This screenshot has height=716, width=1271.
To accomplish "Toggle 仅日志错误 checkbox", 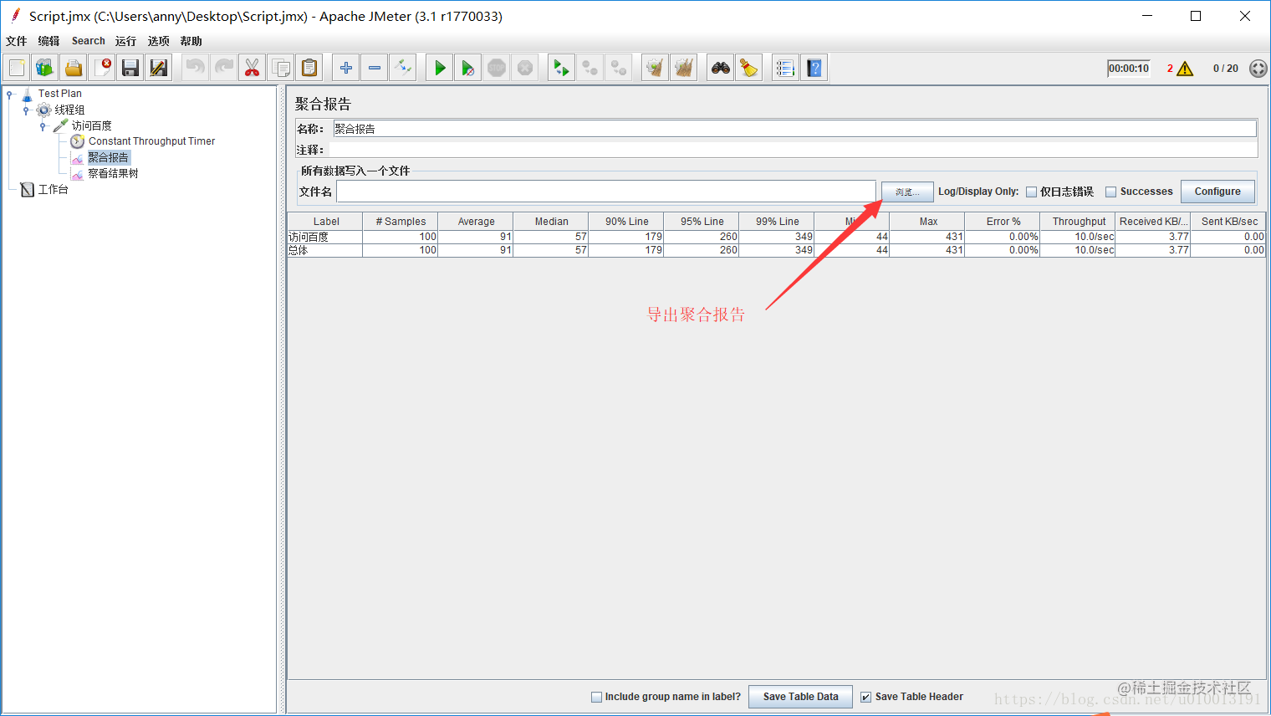I will tap(1032, 192).
